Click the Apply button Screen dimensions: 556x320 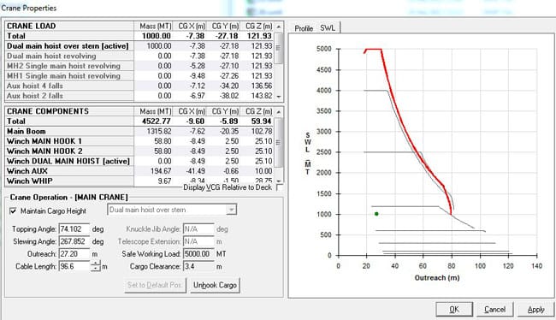pyautogui.click(x=535, y=310)
